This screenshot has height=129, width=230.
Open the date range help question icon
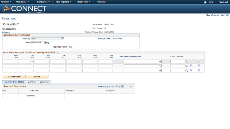coord(58,53)
